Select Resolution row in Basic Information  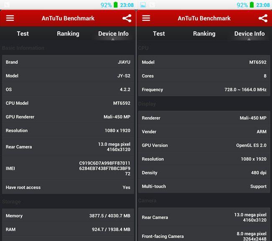pyautogui.click(x=68, y=130)
